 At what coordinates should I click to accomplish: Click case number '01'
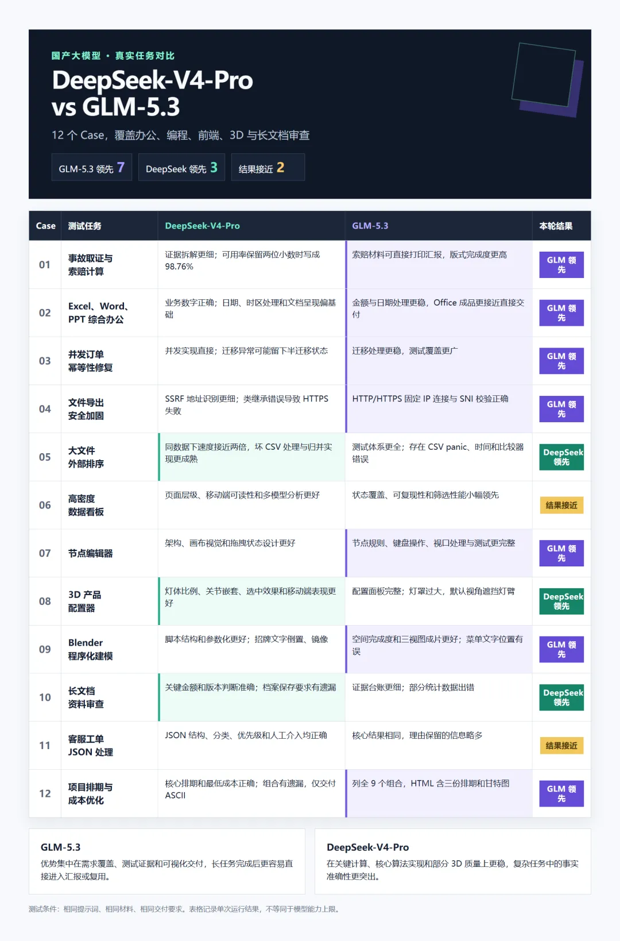coord(45,265)
